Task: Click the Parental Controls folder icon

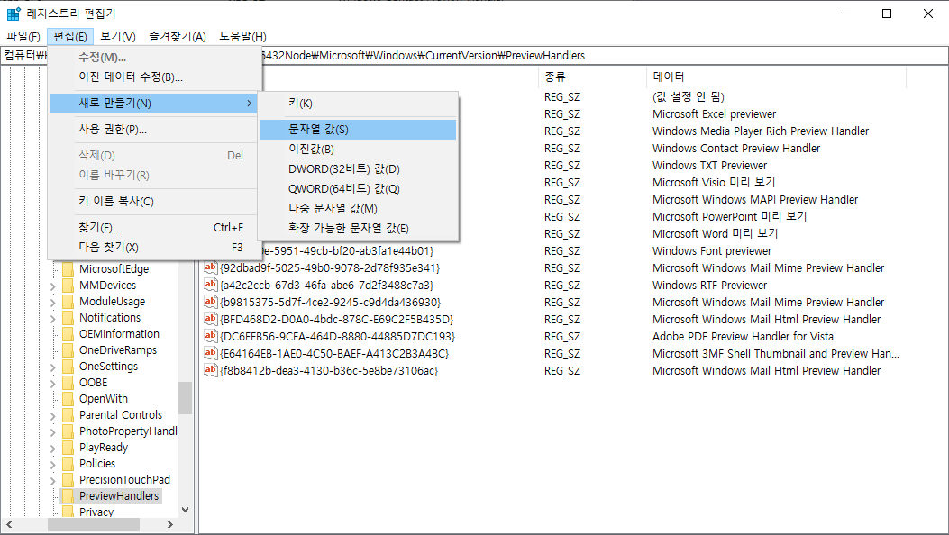Action: click(x=68, y=415)
